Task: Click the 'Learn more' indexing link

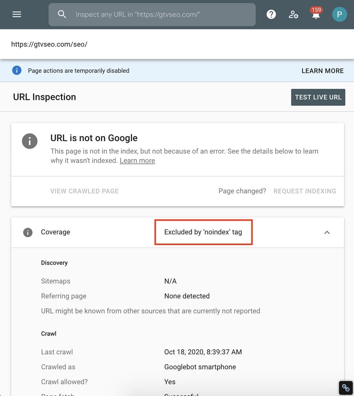Action: (x=137, y=160)
